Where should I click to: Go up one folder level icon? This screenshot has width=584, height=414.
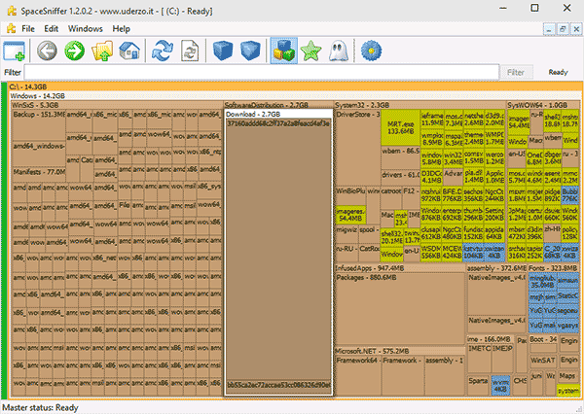point(102,50)
